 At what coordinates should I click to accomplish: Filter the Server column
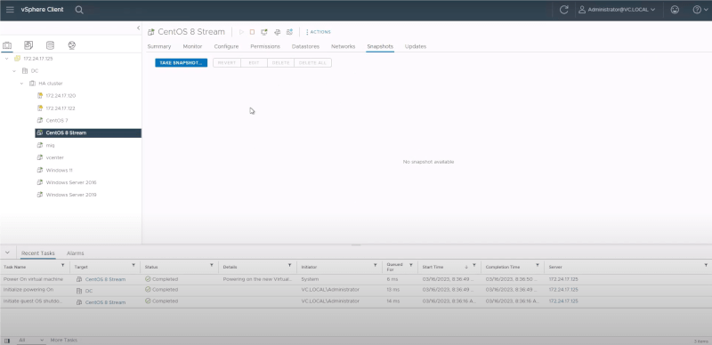click(x=706, y=265)
